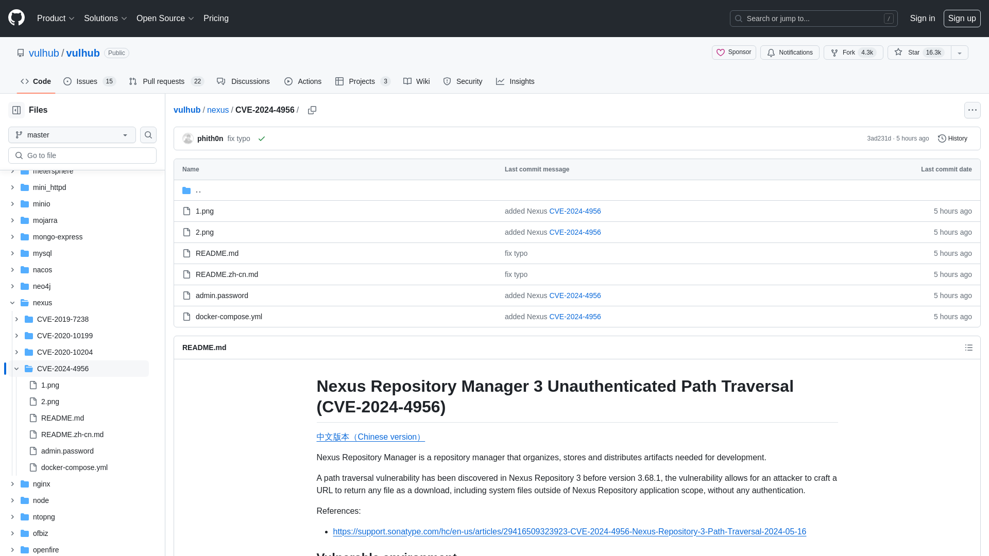Viewport: 989px width, 556px height.
Task: Expand the master branch dropdown
Action: click(72, 134)
